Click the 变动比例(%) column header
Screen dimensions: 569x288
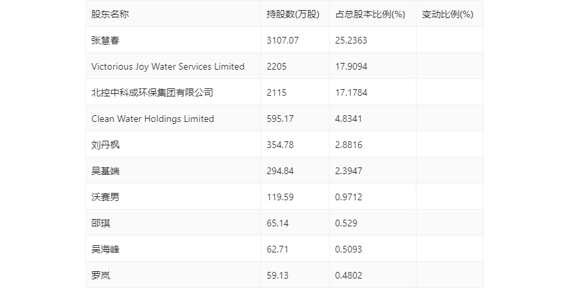(x=447, y=14)
